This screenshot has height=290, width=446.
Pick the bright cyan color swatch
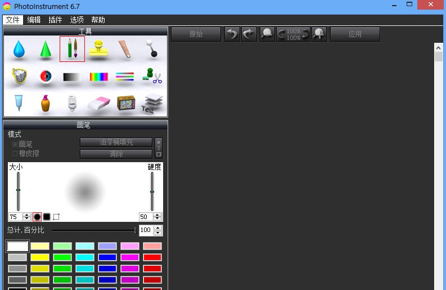tap(85, 257)
